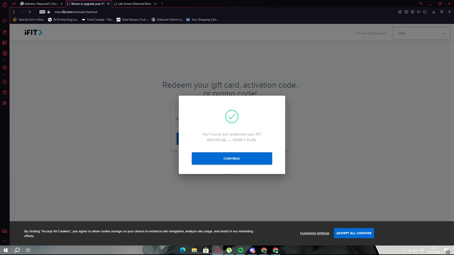This screenshot has height=255, width=454.
Task: Open Task View on taskbar
Action: (28, 250)
